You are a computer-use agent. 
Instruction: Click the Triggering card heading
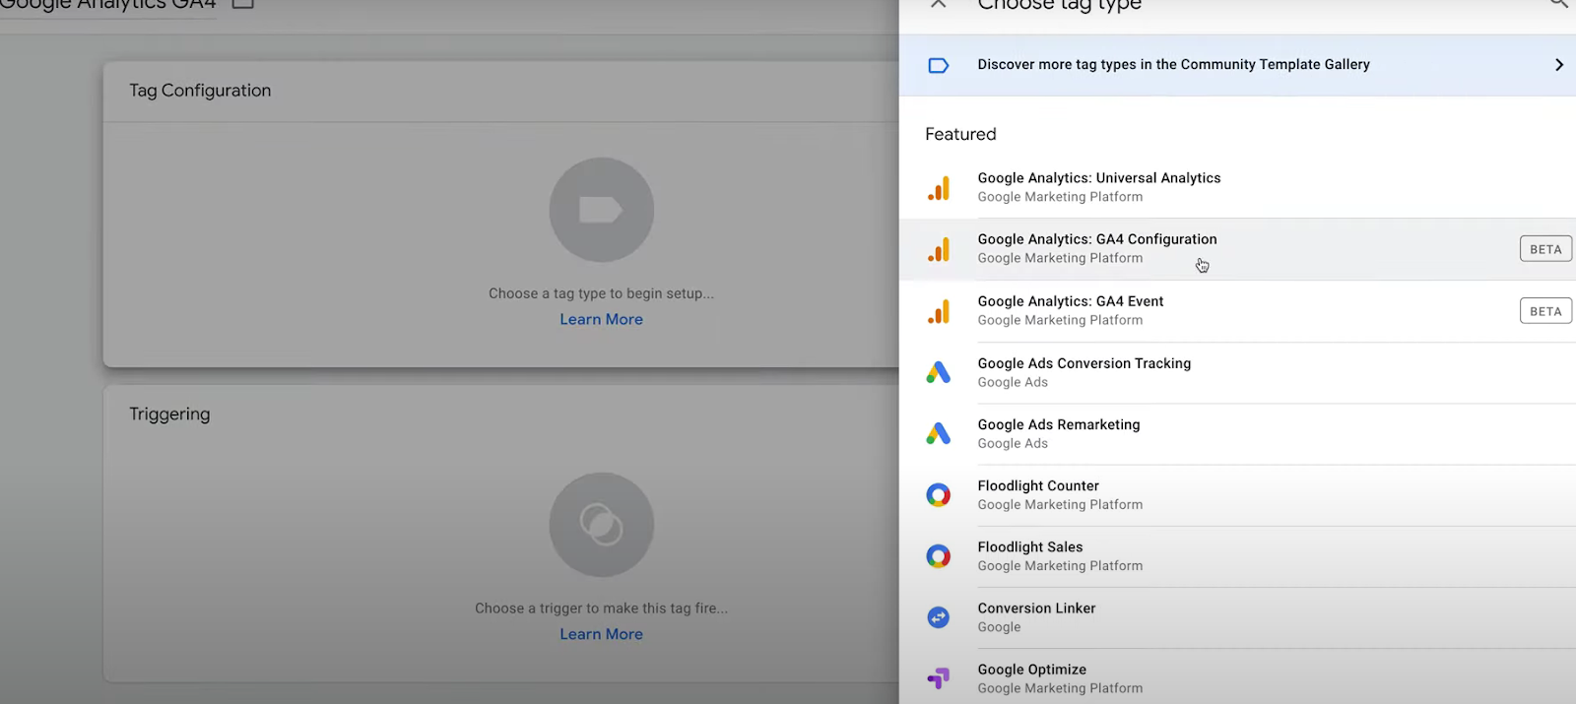[x=169, y=415]
